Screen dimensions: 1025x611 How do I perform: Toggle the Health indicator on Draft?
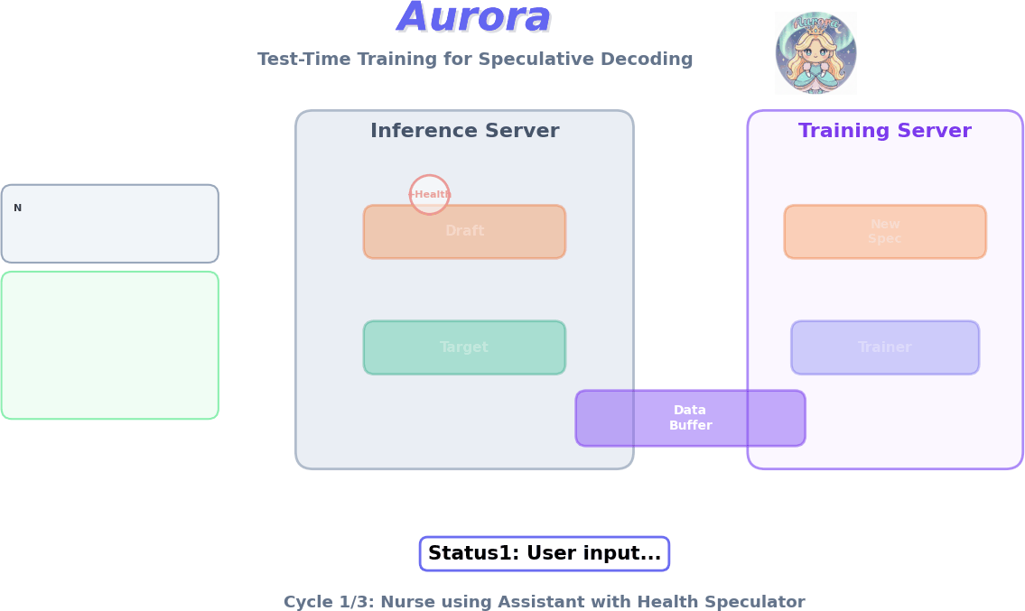click(428, 194)
